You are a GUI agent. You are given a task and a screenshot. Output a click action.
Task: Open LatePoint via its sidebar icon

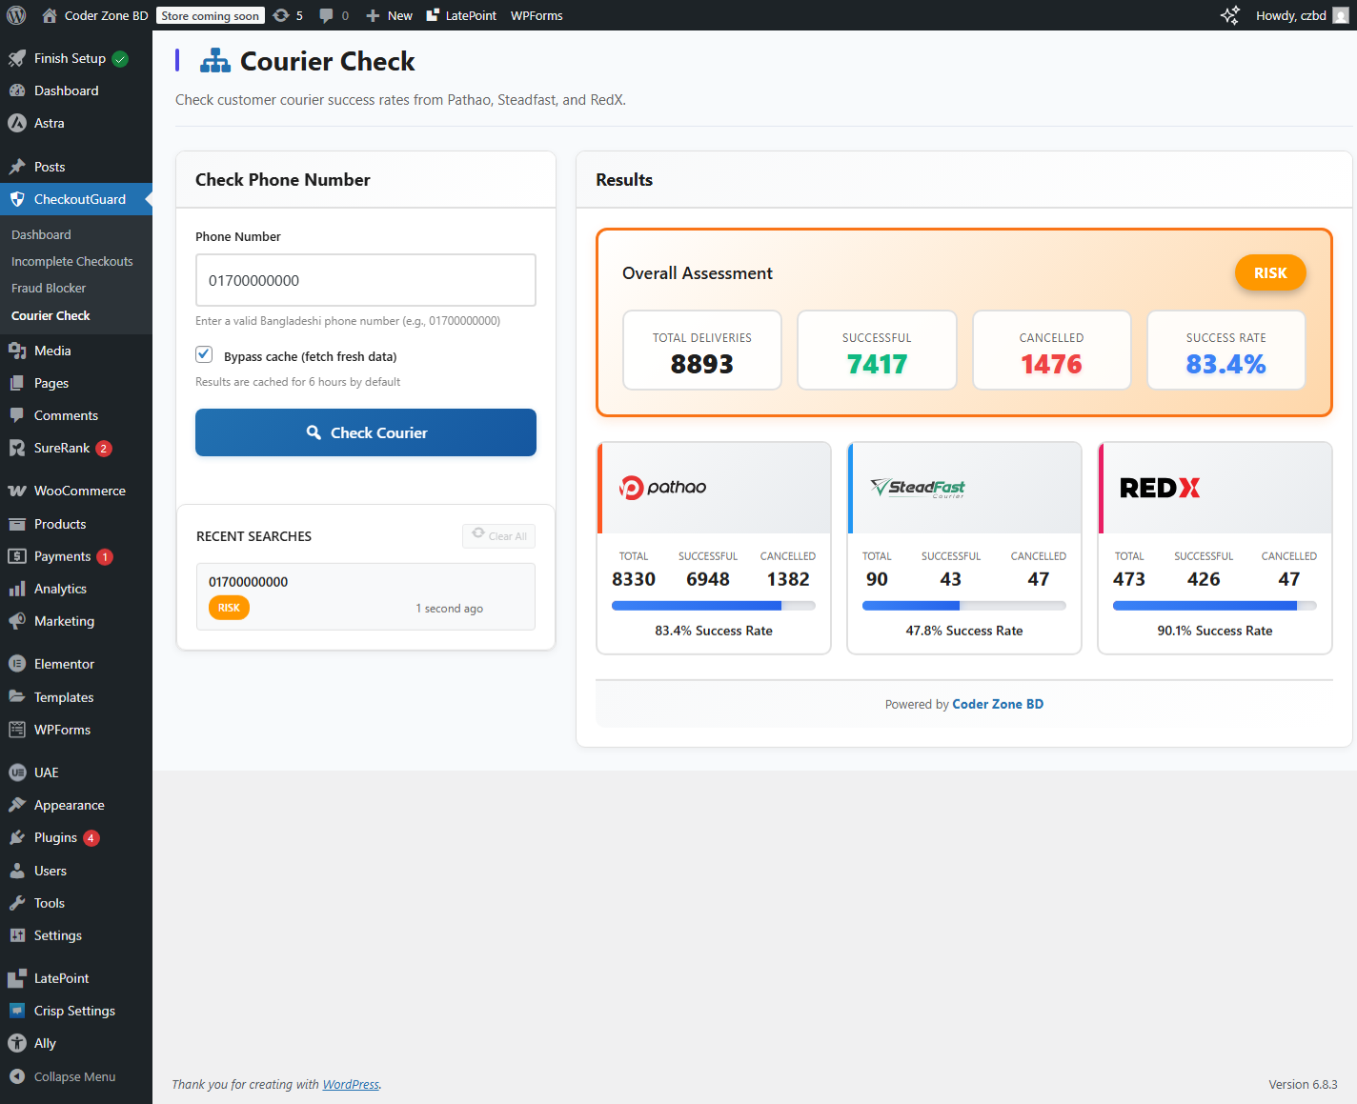click(18, 977)
